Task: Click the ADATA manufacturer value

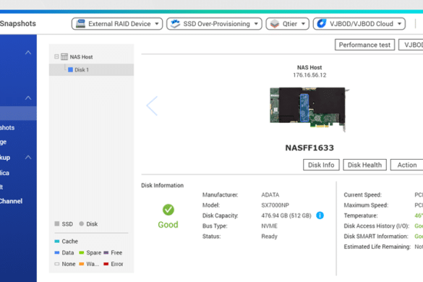Action: point(270,195)
